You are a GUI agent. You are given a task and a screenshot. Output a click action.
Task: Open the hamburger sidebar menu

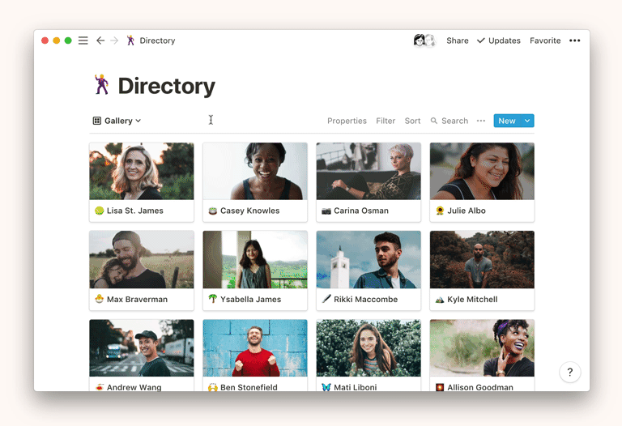pos(83,40)
